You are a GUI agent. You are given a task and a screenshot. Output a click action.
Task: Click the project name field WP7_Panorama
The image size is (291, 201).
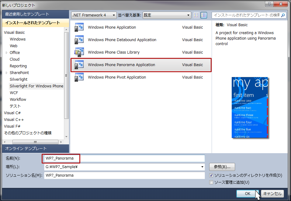coord(124,158)
